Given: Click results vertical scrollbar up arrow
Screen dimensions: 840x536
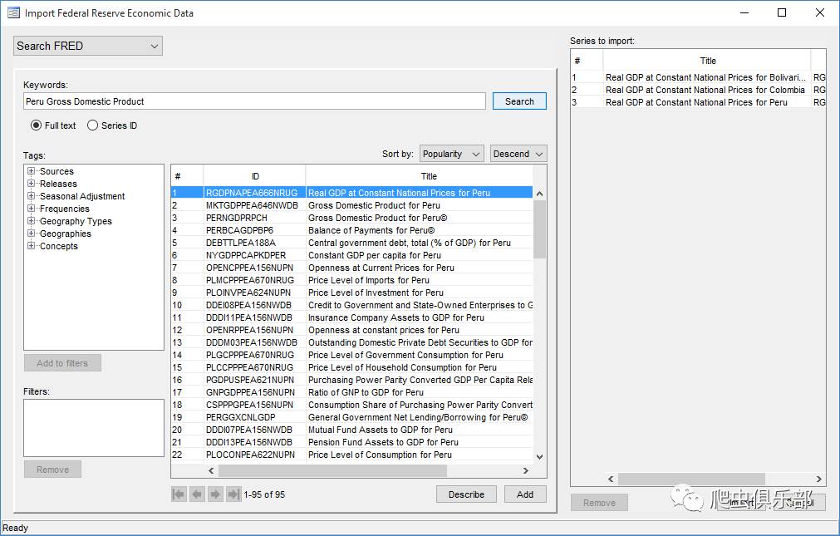Looking at the screenshot, I should pyautogui.click(x=539, y=194).
